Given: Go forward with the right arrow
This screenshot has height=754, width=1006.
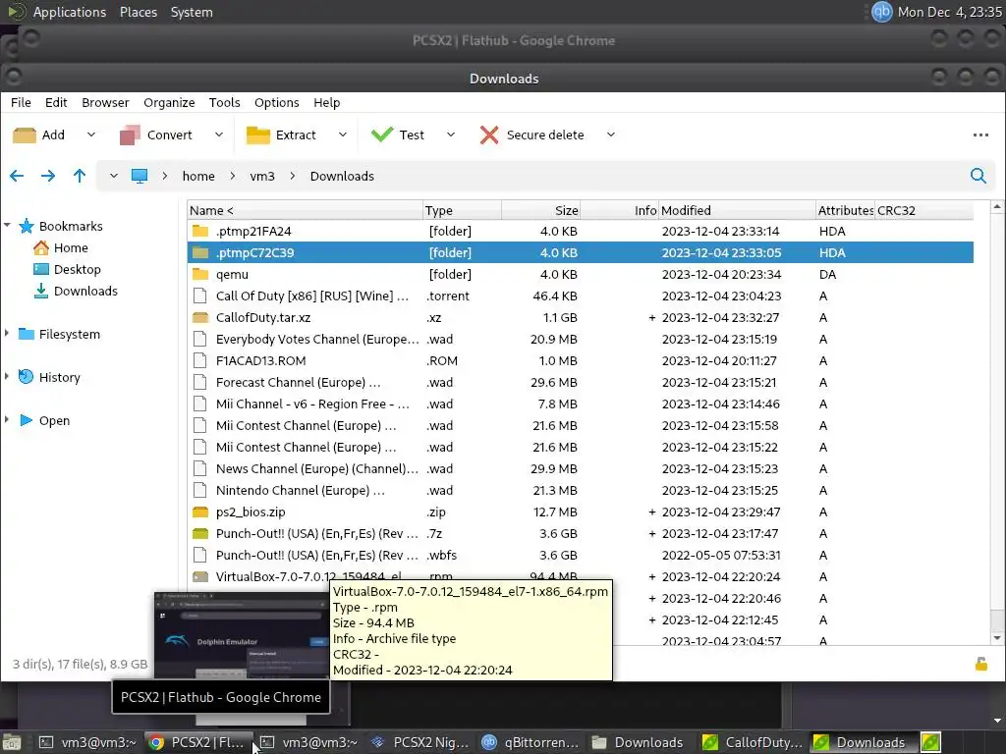Looking at the screenshot, I should click(x=48, y=176).
